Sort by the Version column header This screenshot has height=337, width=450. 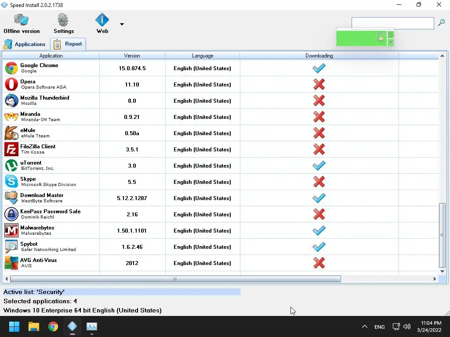[132, 56]
